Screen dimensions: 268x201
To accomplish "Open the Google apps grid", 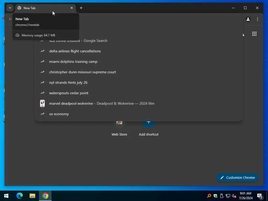I will 254,34.
